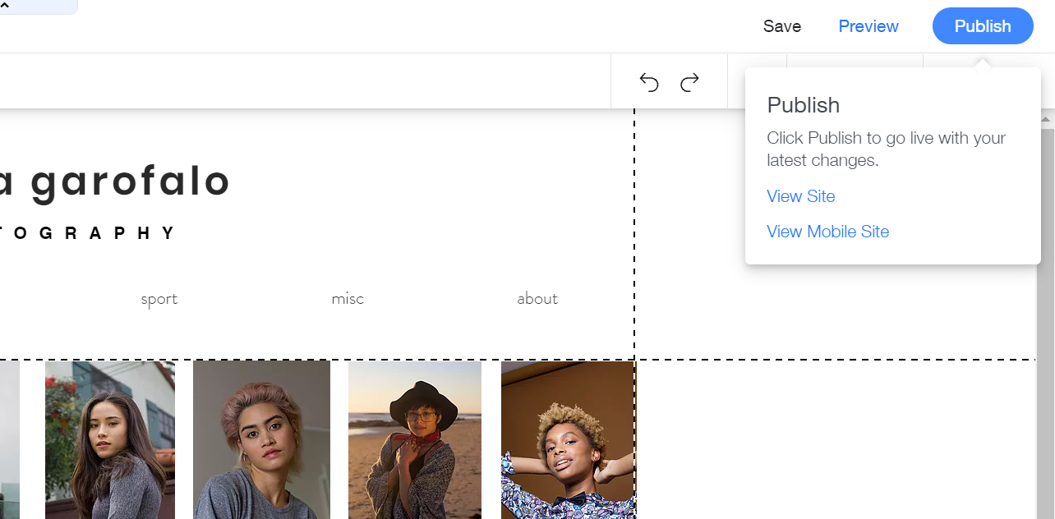This screenshot has width=1055, height=519.
Task: Open the View Site link
Action: click(x=800, y=196)
